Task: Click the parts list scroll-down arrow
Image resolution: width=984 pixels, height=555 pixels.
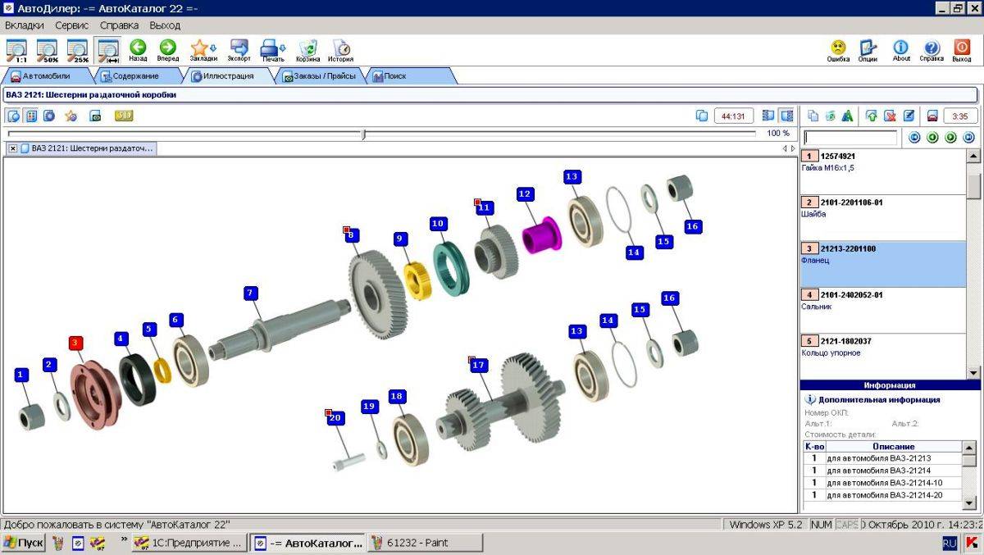Action: (x=973, y=372)
